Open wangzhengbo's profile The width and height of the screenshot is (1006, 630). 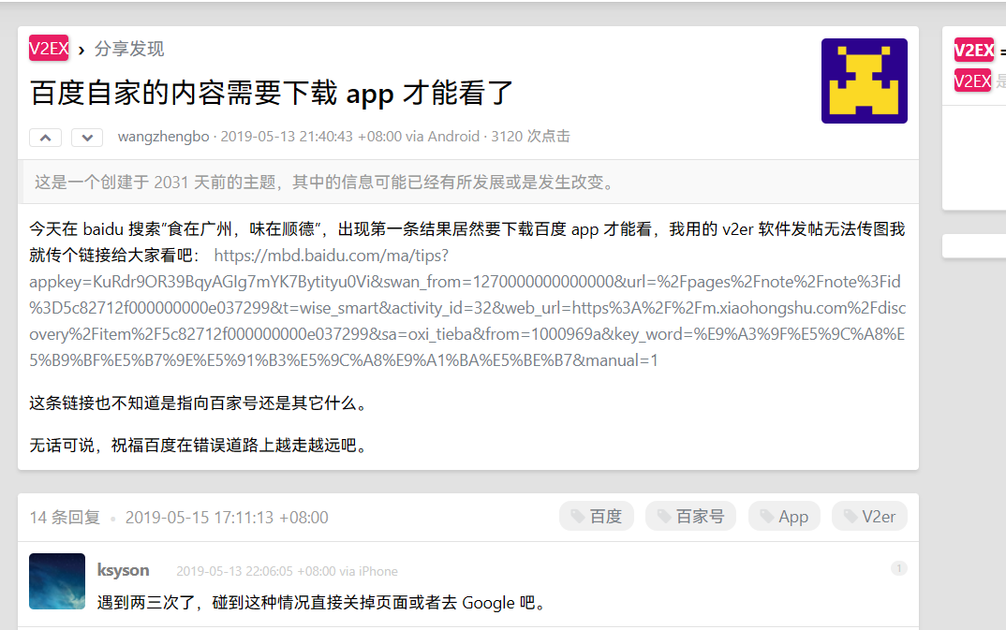(163, 136)
